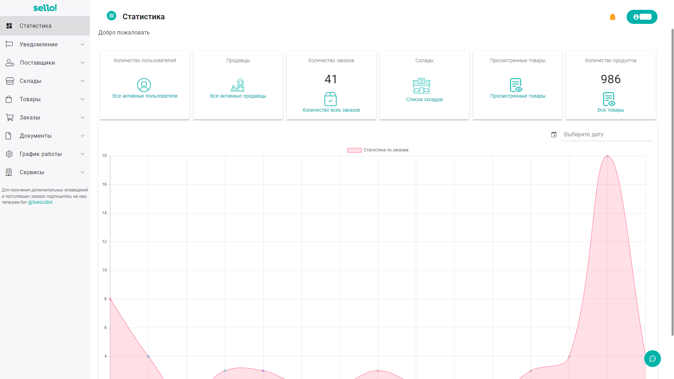Viewport: 674px width, 379px height.
Task: Expand the Сервисы chevron
Action: (x=83, y=172)
